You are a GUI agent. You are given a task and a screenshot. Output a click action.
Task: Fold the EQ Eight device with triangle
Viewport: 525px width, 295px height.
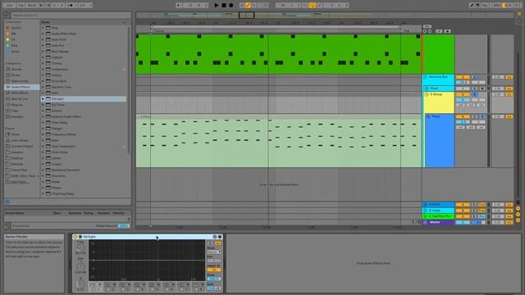pos(80,237)
